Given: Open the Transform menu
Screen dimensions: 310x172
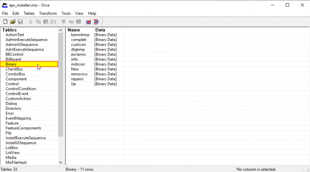Looking at the screenshot, I should (48, 13).
